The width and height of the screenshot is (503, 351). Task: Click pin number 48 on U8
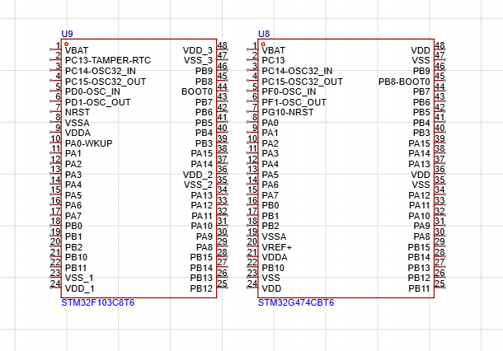coord(440,45)
